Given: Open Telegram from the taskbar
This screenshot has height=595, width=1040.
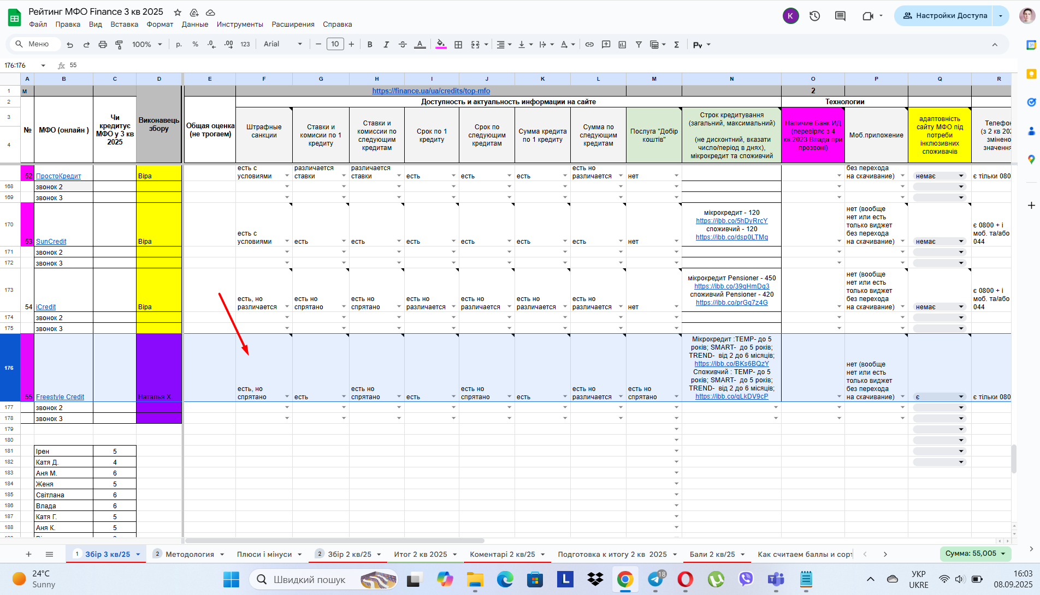Looking at the screenshot, I should [x=656, y=579].
